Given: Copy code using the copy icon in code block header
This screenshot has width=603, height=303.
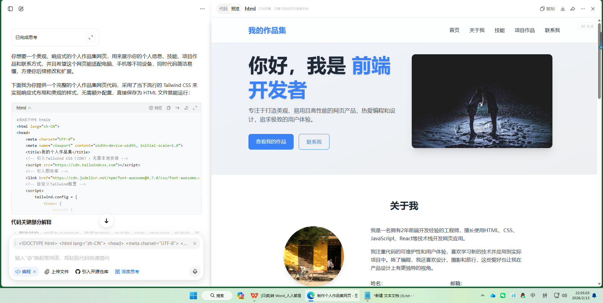Looking at the screenshot, I should tap(169, 108).
